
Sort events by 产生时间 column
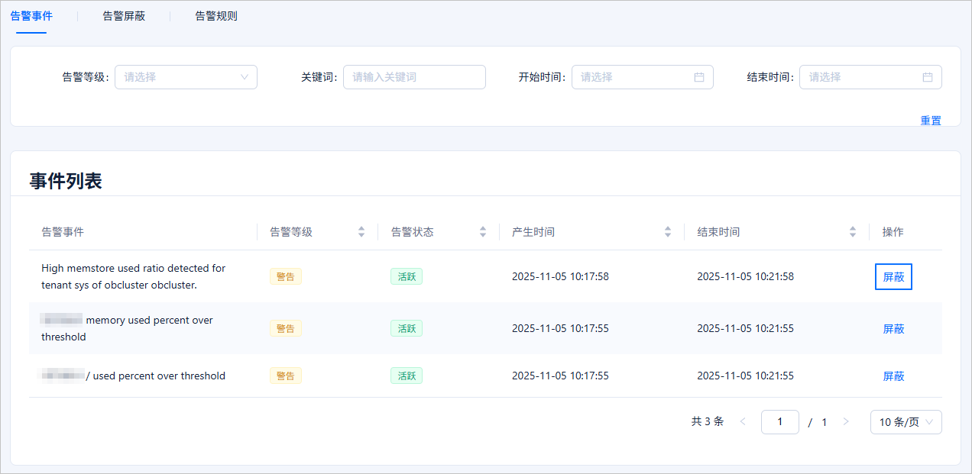(x=667, y=232)
